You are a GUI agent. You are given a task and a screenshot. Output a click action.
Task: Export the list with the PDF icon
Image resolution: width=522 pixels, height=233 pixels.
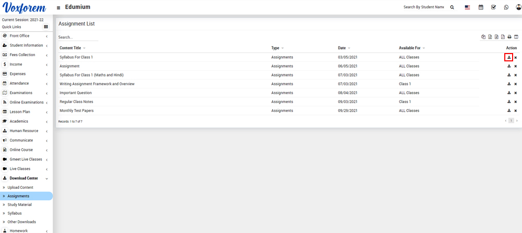pos(503,37)
